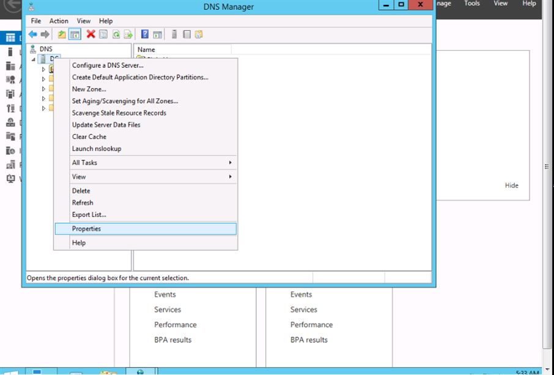Viewport: 554px width, 375px height.
Task: Choose Configure a DNS Server from context menu
Action: pyautogui.click(x=146, y=65)
